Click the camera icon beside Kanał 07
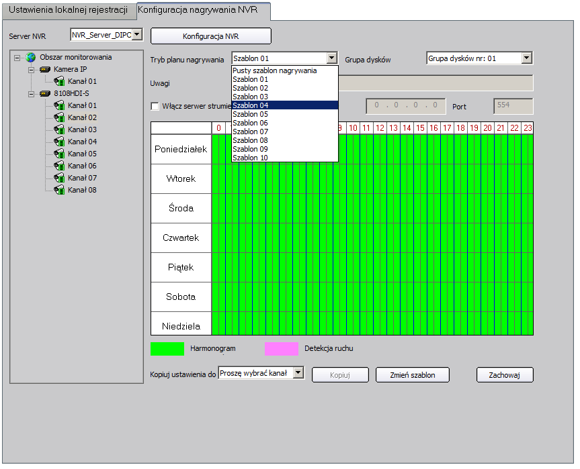 pyautogui.click(x=59, y=178)
